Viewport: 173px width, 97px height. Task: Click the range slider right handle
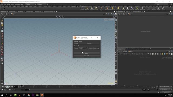click(x=142, y=90)
